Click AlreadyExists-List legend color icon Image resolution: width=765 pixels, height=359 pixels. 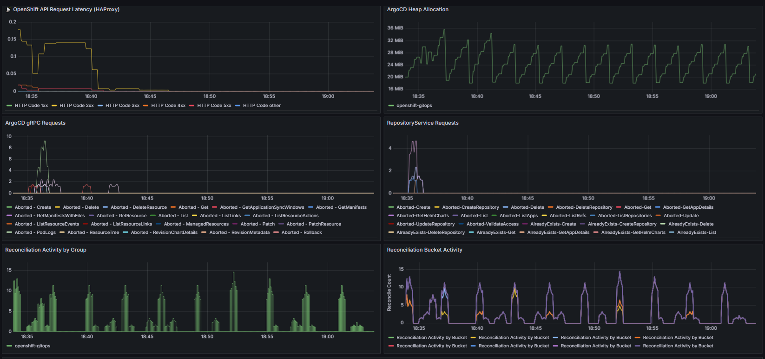click(672, 233)
